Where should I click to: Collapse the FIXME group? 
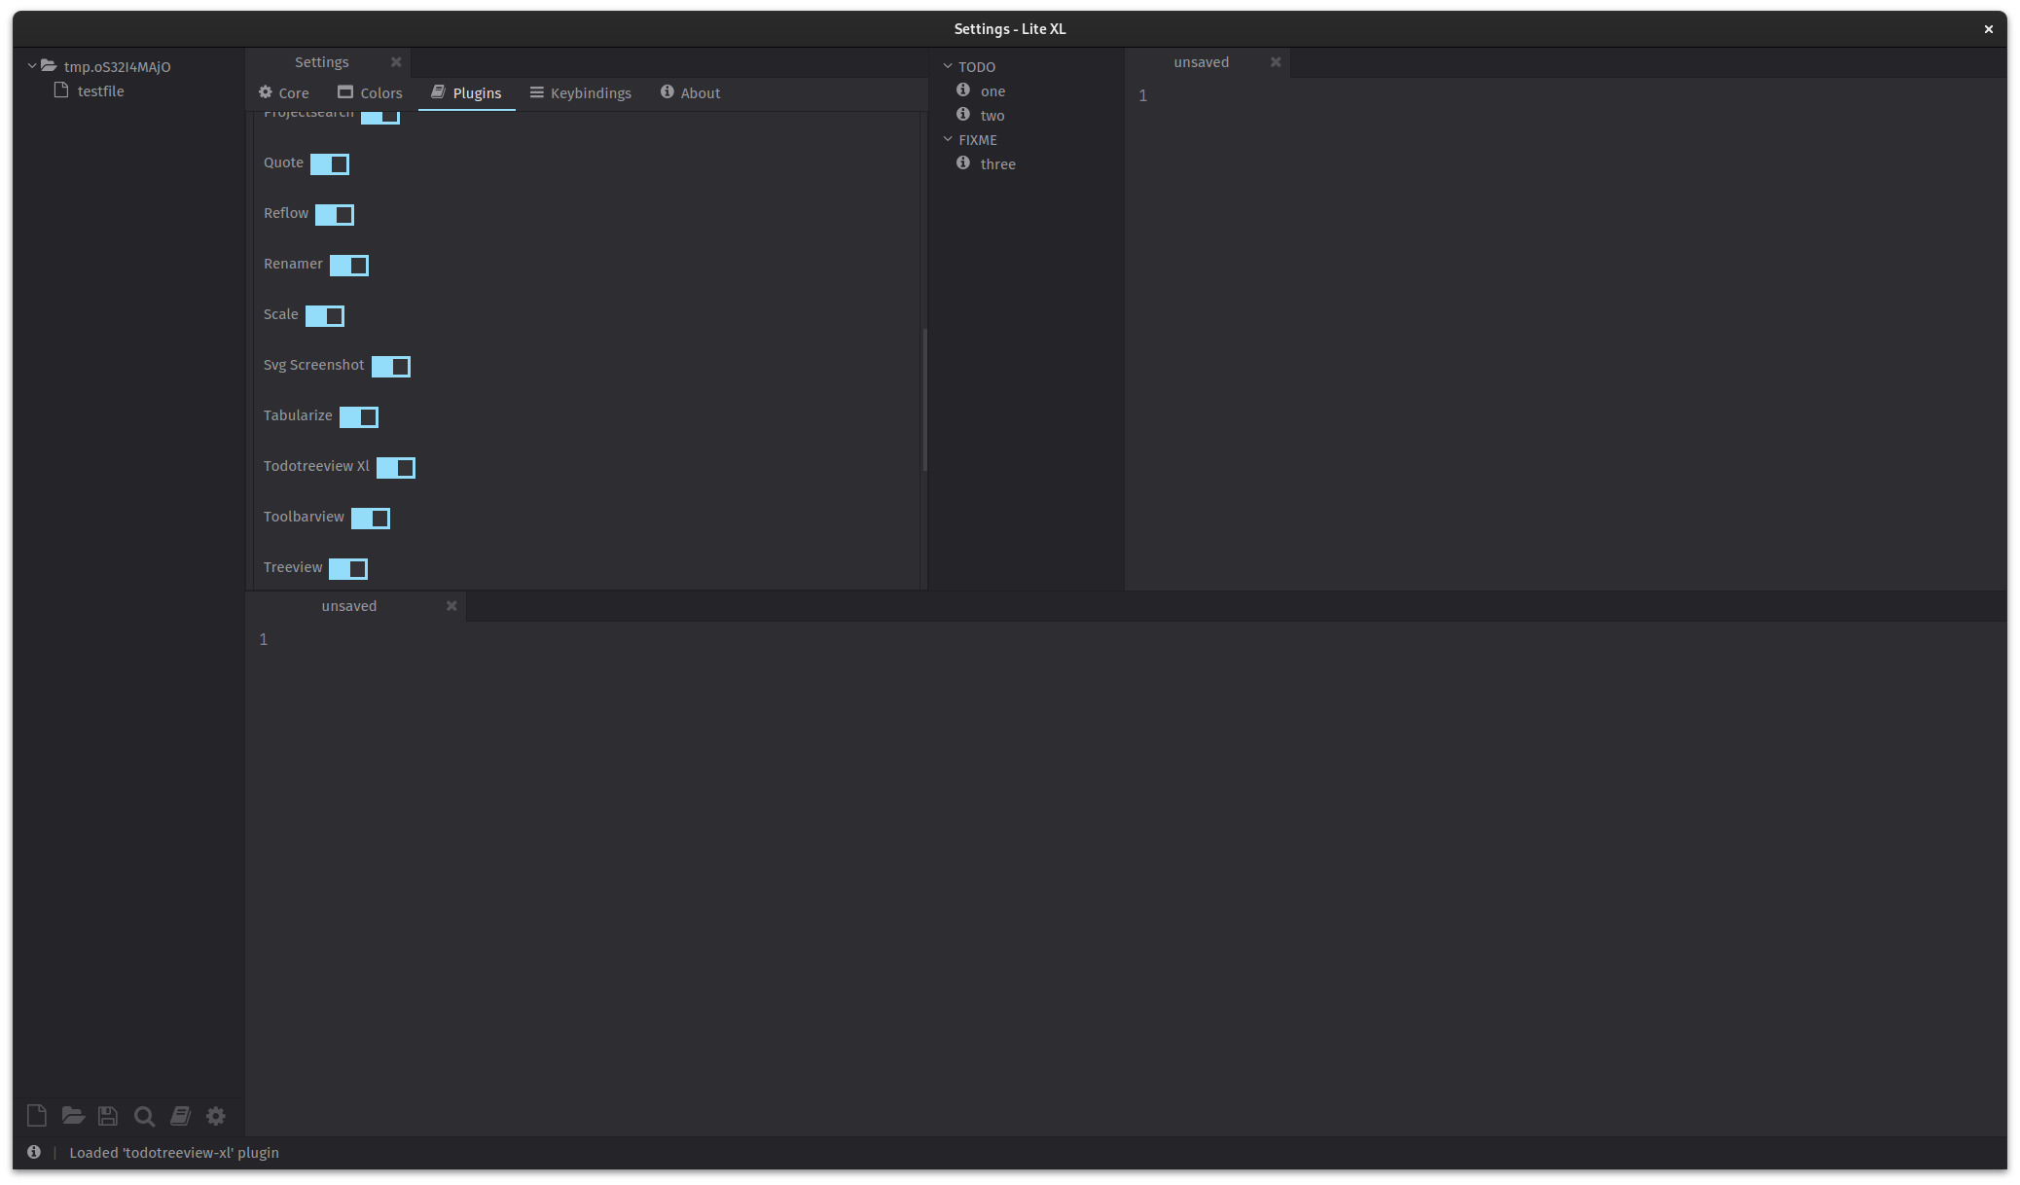[948, 139]
